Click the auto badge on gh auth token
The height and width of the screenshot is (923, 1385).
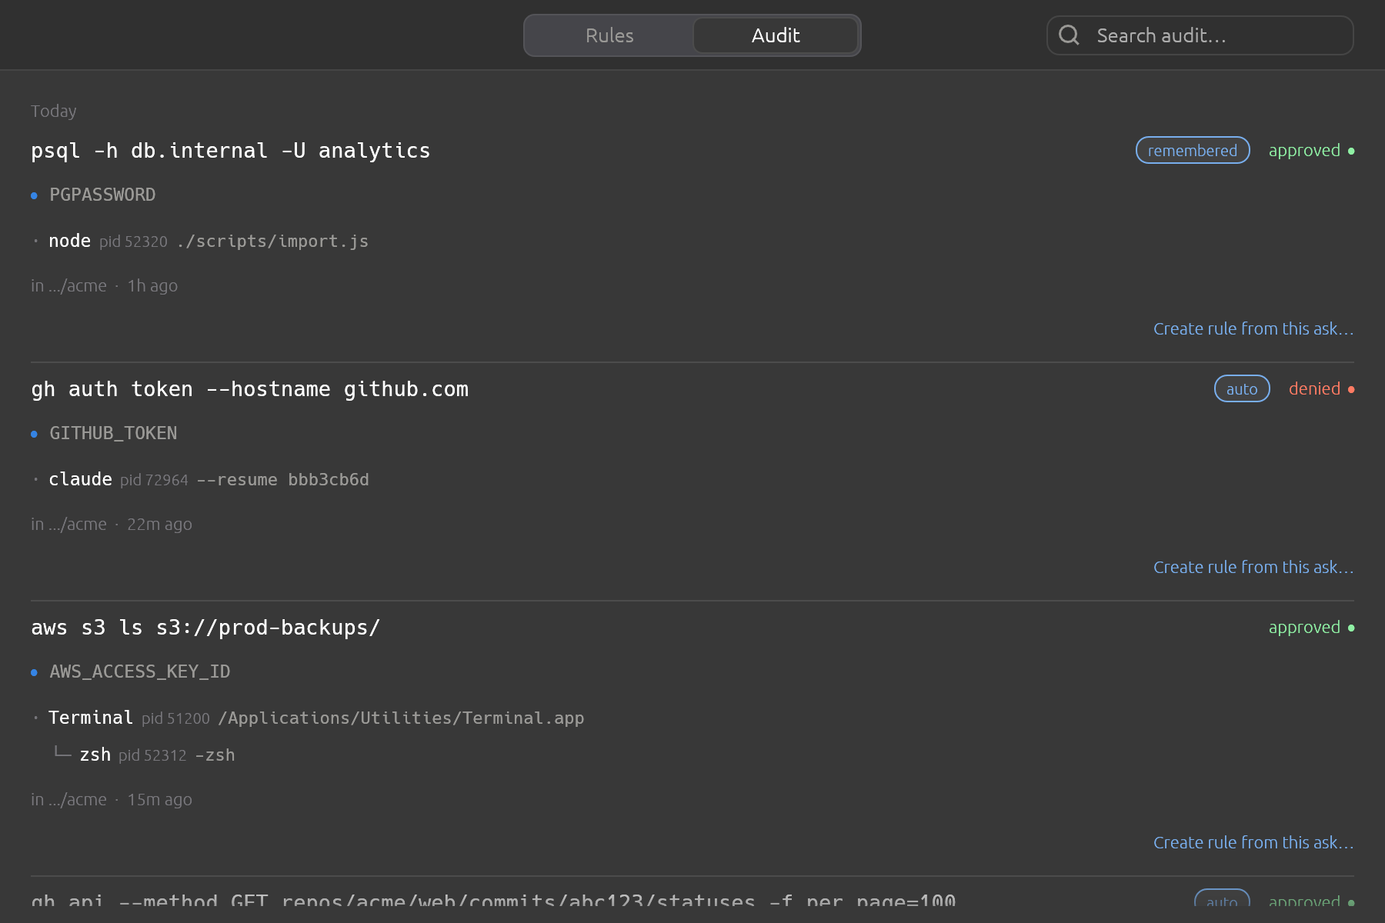click(1242, 388)
